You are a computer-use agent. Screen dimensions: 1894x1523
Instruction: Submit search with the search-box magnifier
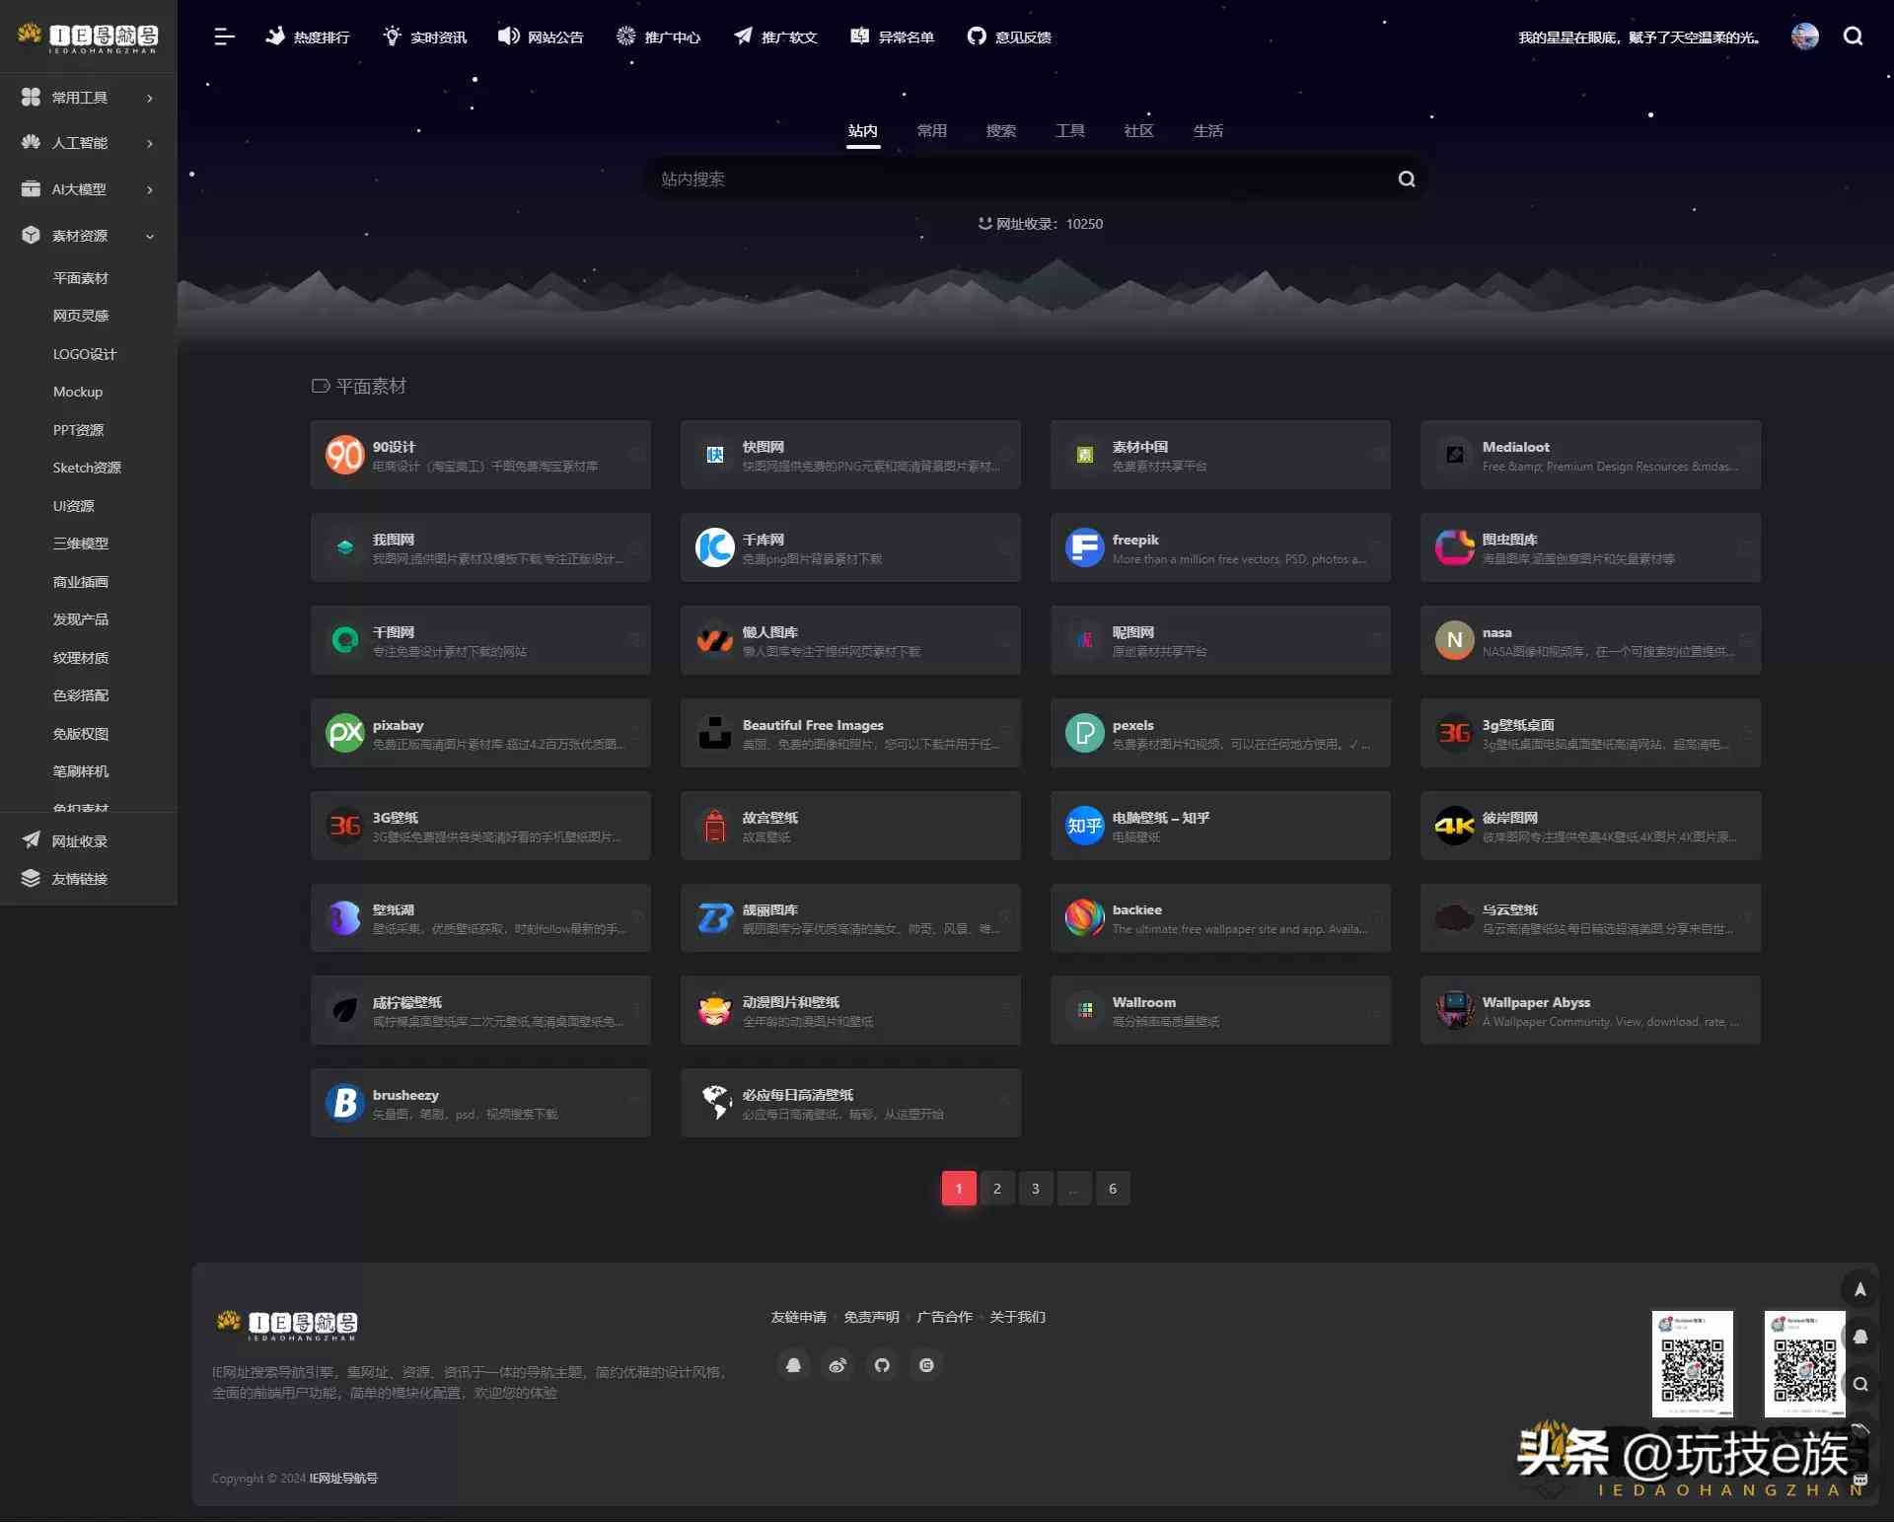[1407, 179]
